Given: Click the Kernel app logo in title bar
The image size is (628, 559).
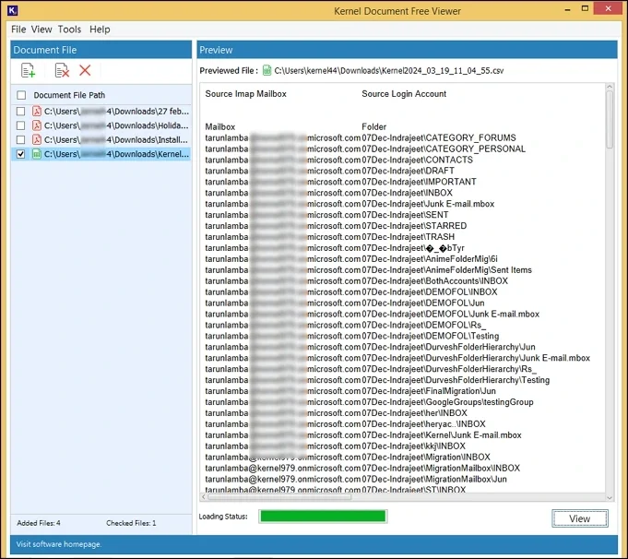Looking at the screenshot, I should point(12,10).
